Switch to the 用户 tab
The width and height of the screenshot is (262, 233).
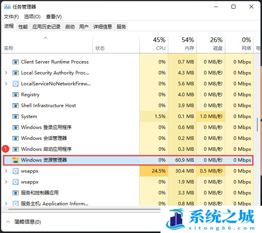point(84,26)
